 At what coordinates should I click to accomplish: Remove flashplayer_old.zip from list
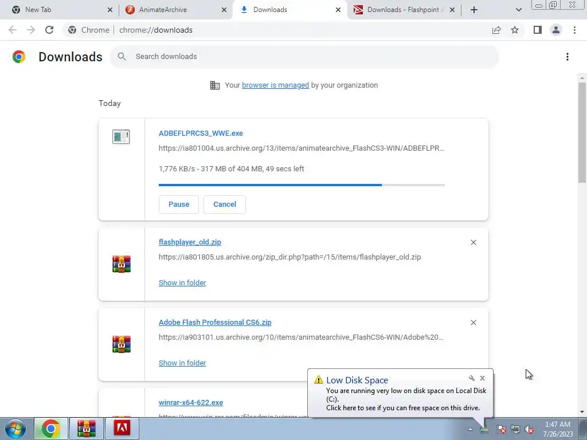[473, 242]
